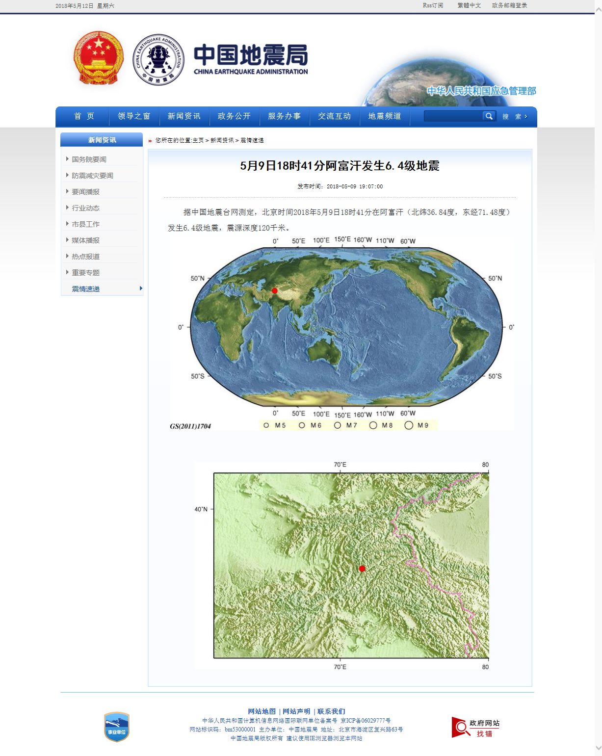602x756 pixels.
Task: Click the GS(2011)1704 map caption
Action: (190, 426)
